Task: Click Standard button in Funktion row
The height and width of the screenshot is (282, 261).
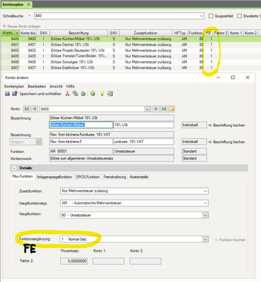Action: (x=194, y=152)
